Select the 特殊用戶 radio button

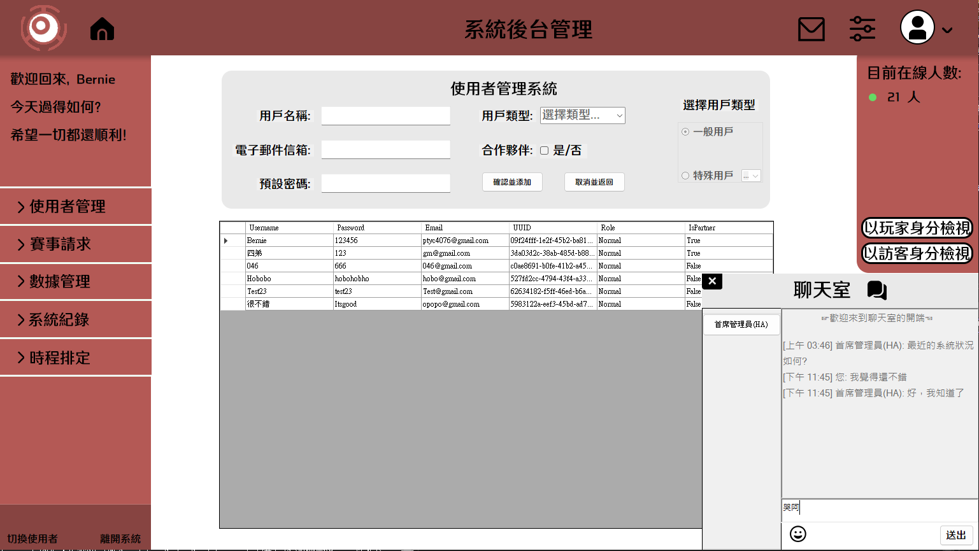pyautogui.click(x=685, y=176)
